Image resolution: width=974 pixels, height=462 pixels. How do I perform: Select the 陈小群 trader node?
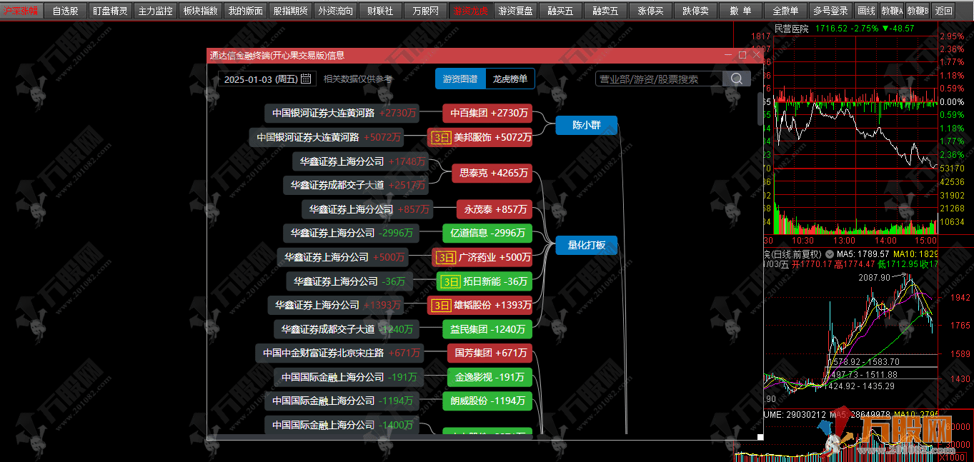coord(586,126)
